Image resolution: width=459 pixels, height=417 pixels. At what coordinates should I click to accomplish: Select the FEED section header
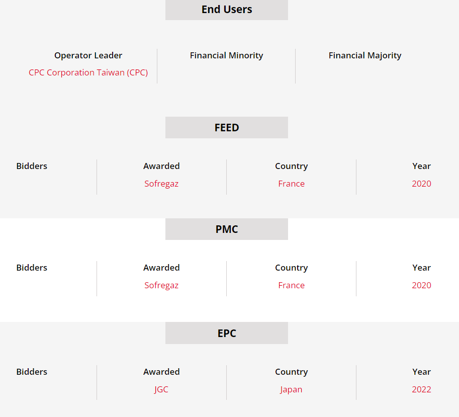pyautogui.click(x=227, y=127)
